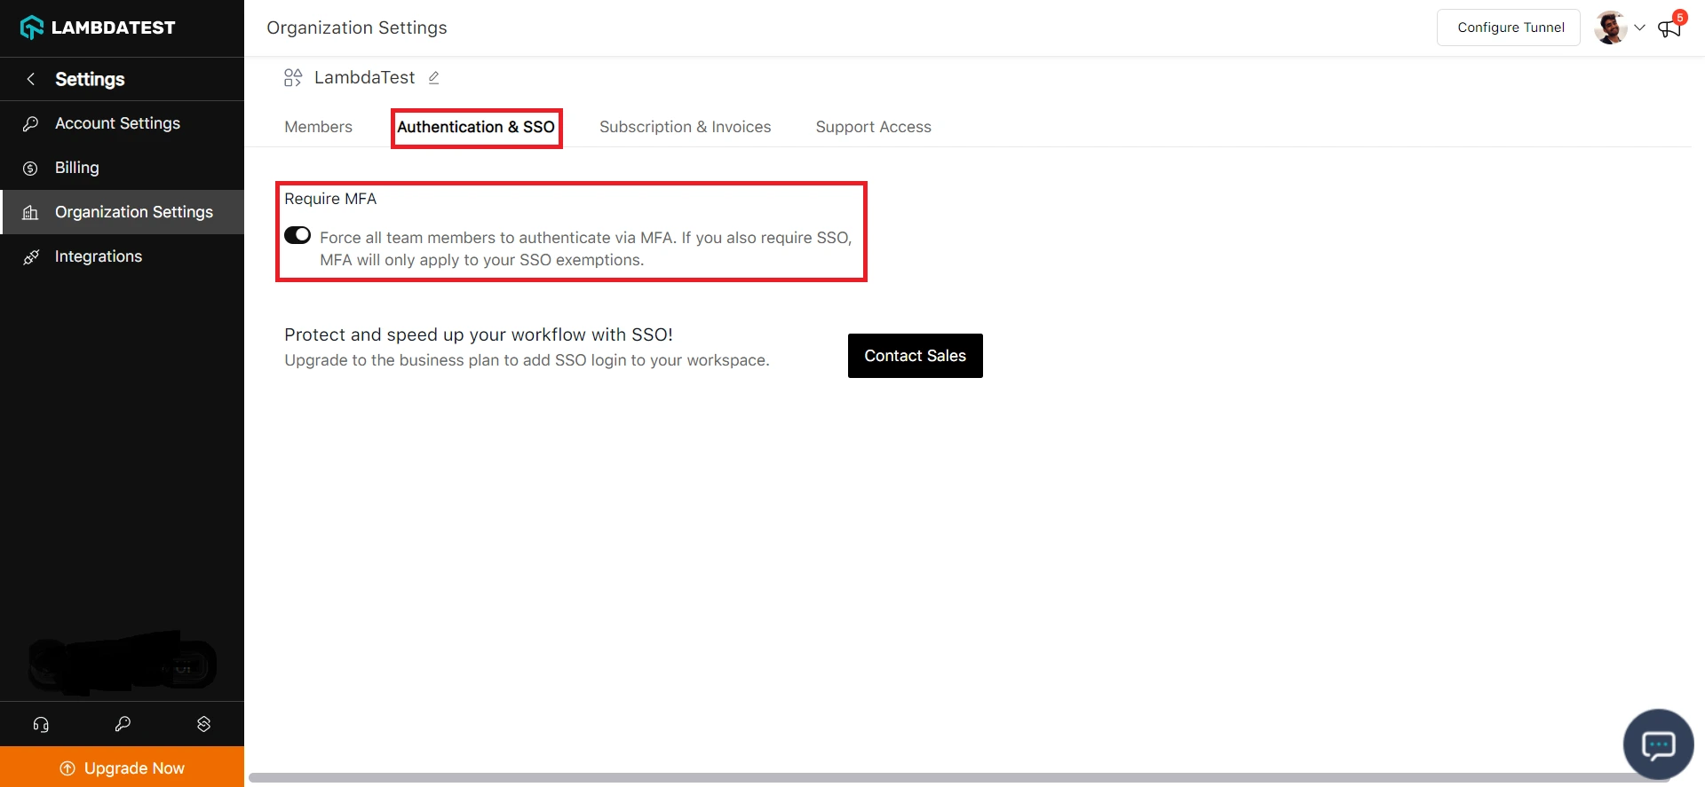Click the pencil icon to rename organization
1705x787 pixels.
coord(433,78)
